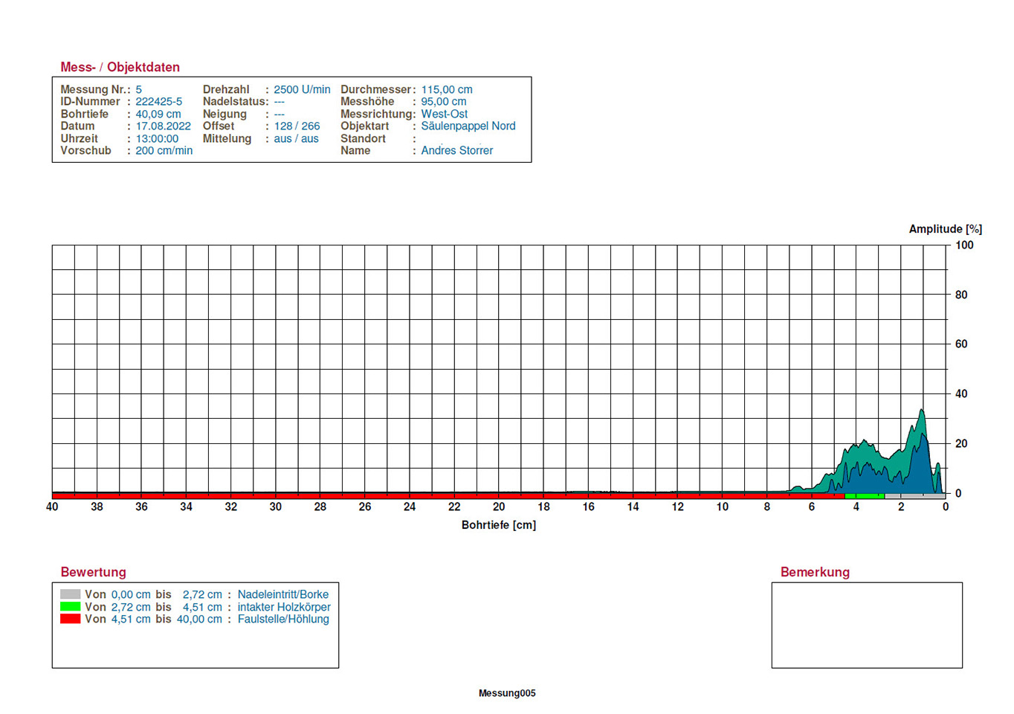The image size is (1014, 714).
Task: Click the highest peak of the amplitude curve
Action: coord(922,411)
